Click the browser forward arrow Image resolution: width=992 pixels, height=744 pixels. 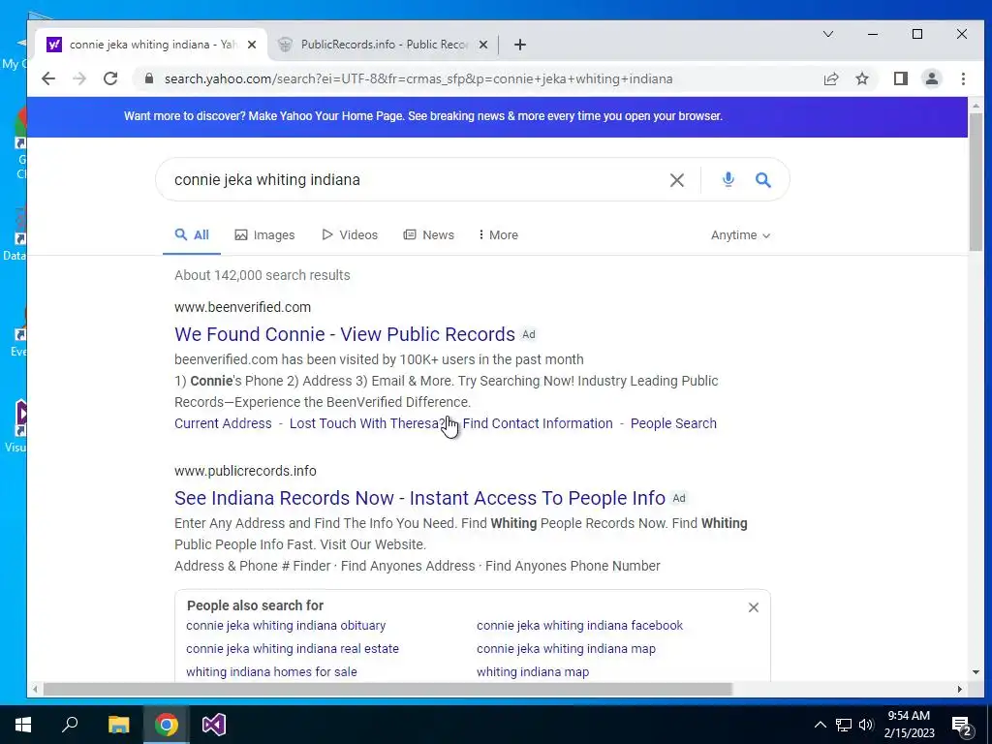[79, 78]
